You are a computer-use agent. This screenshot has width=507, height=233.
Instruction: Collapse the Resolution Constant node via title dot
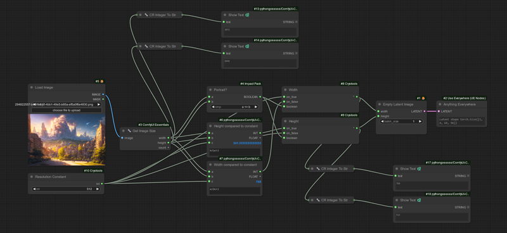click(x=32, y=177)
